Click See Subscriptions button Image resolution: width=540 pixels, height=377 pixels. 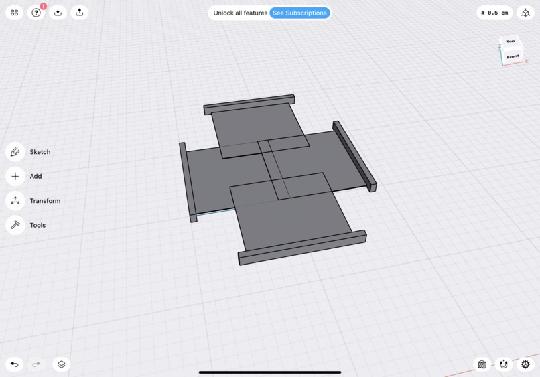point(299,13)
